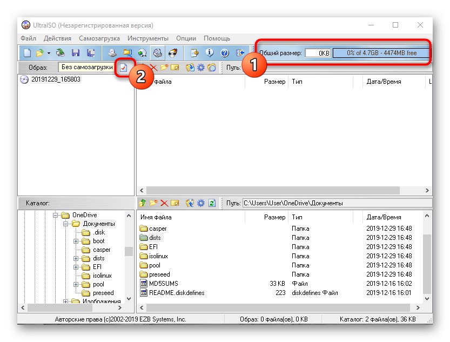Select the pool folder in file list
This screenshot has height=342, width=450.
click(x=155, y=265)
